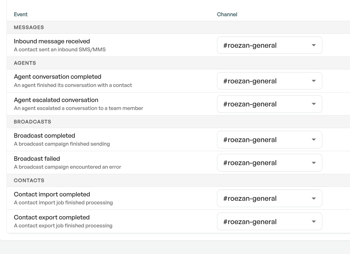Click the MESSAGES section header
This screenshot has width=350, height=254.
tap(29, 27)
